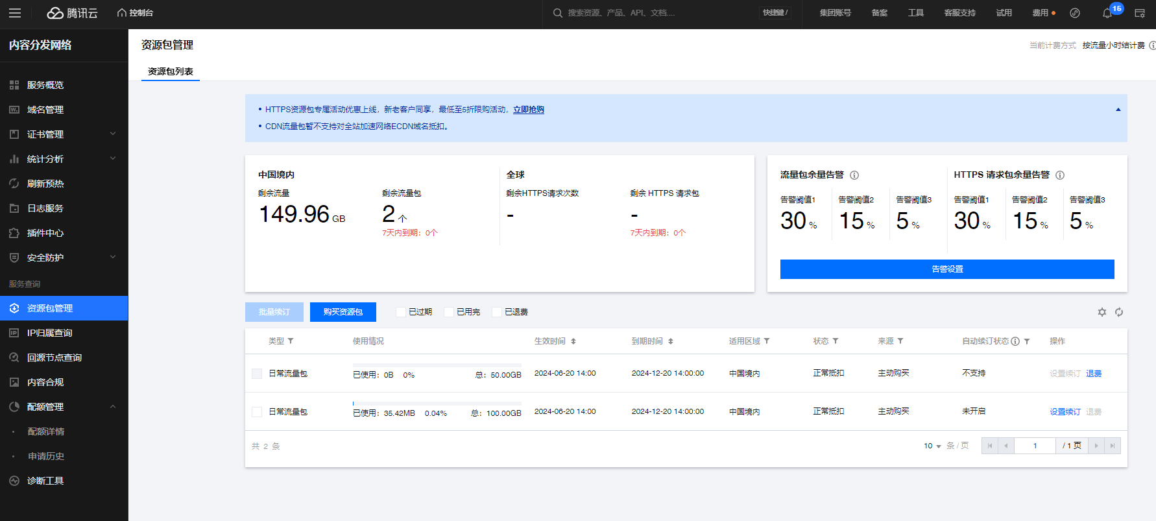
Task: Click the 内容合规 sidebar icon
Action: (14, 382)
